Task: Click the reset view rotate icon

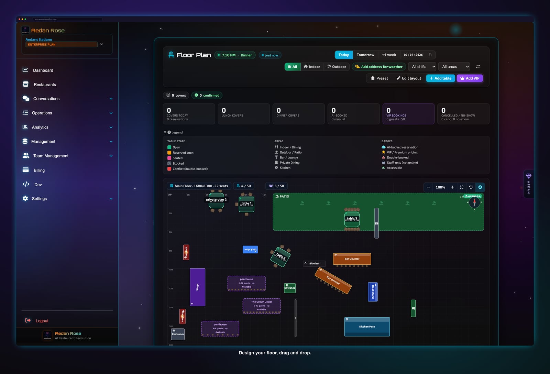Action: pyautogui.click(x=471, y=187)
